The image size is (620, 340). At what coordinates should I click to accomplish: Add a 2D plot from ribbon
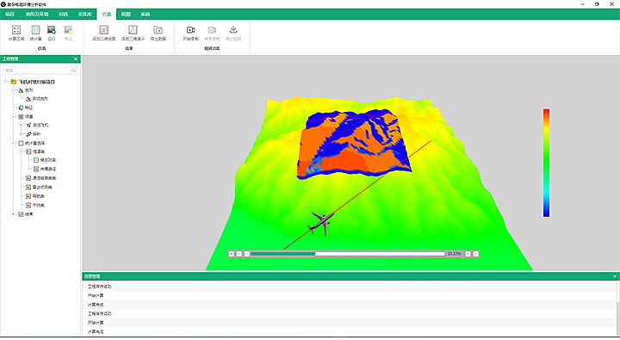pos(103,33)
